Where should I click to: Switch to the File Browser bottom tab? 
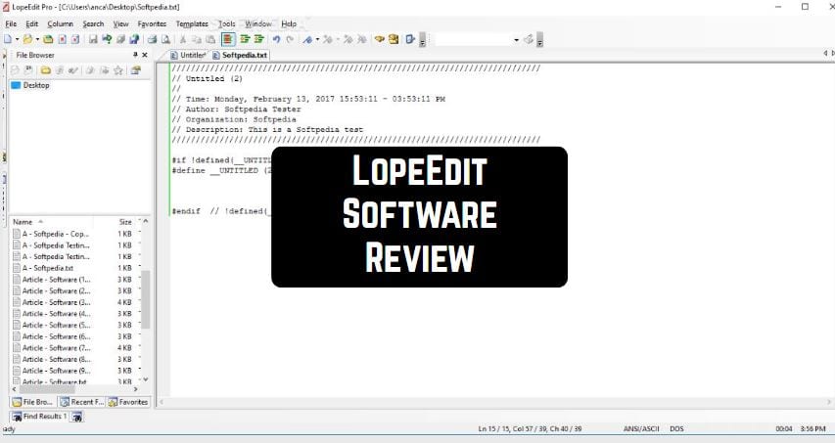click(33, 402)
